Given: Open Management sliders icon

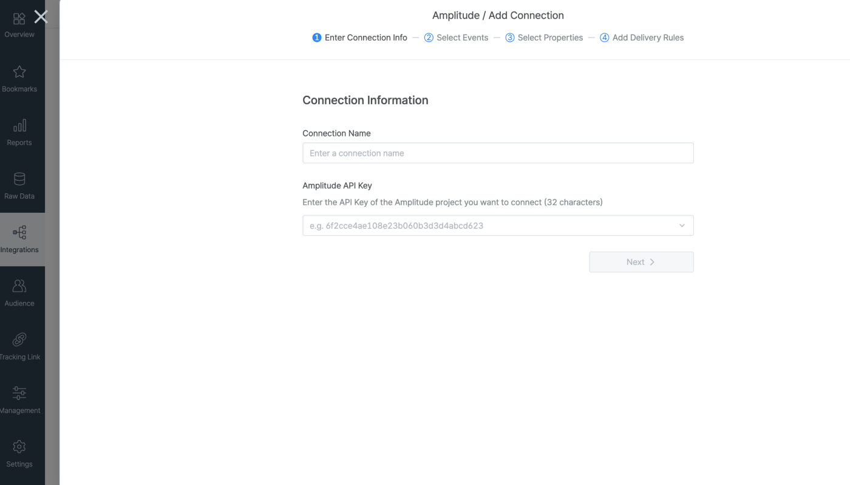Looking at the screenshot, I should point(19,393).
